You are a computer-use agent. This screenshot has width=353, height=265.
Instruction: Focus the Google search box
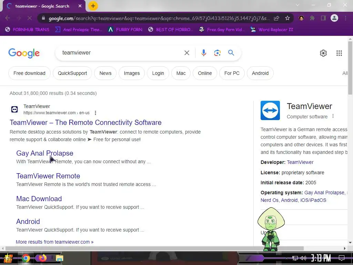(122, 53)
